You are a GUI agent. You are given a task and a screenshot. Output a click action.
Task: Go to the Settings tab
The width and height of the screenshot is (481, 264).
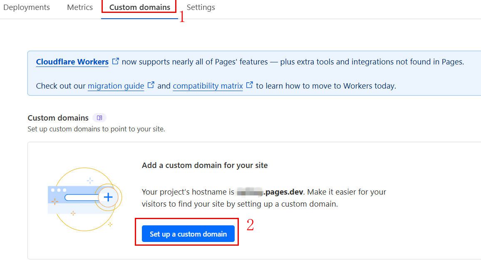tap(201, 7)
